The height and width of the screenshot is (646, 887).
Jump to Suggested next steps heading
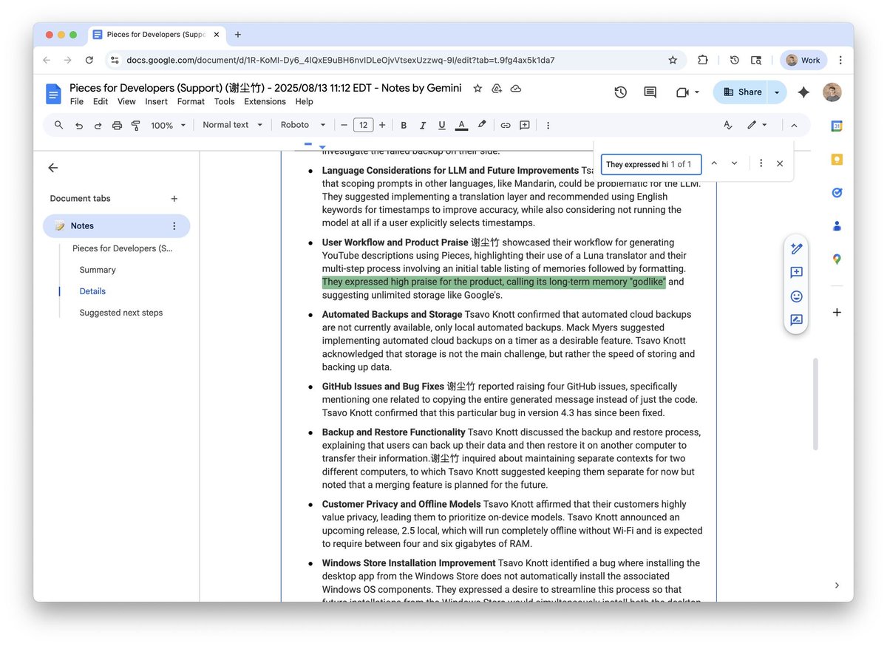pyautogui.click(x=121, y=313)
